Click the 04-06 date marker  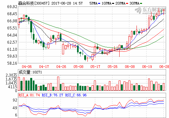[x=27, y=67]
